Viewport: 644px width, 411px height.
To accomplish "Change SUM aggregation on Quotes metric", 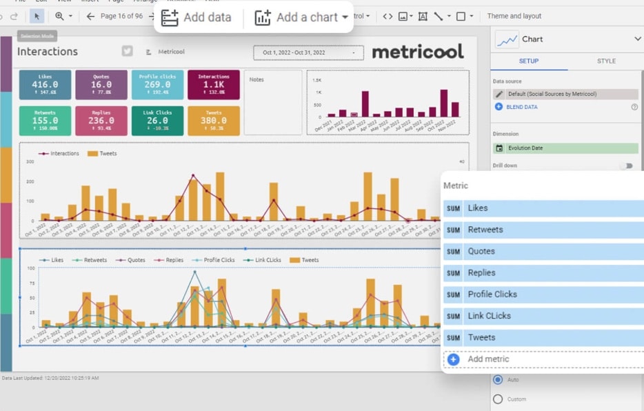I will click(x=453, y=252).
